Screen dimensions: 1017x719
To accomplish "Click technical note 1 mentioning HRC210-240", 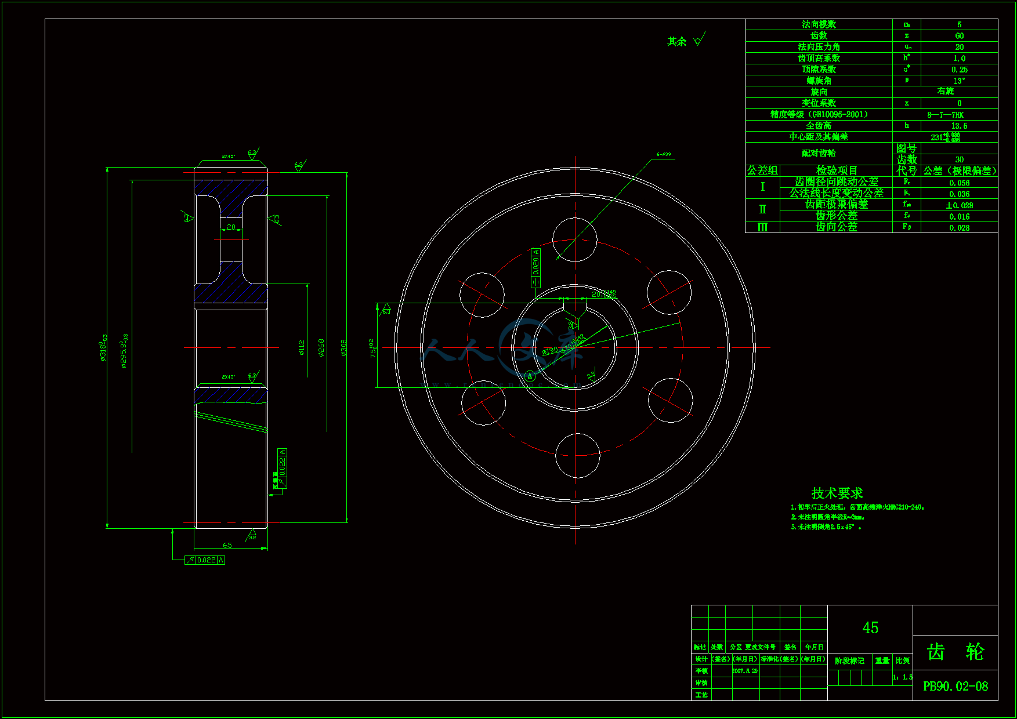I will pos(857,507).
